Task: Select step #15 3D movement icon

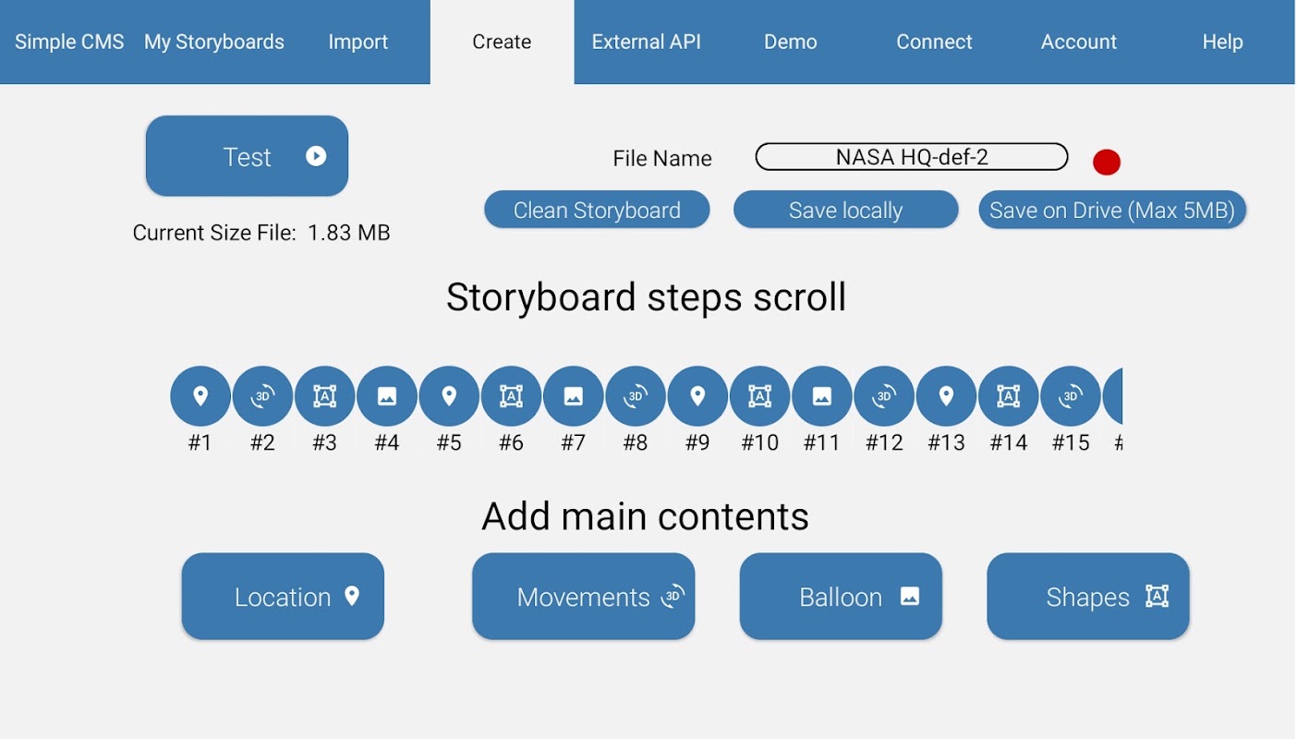Action: point(1071,396)
